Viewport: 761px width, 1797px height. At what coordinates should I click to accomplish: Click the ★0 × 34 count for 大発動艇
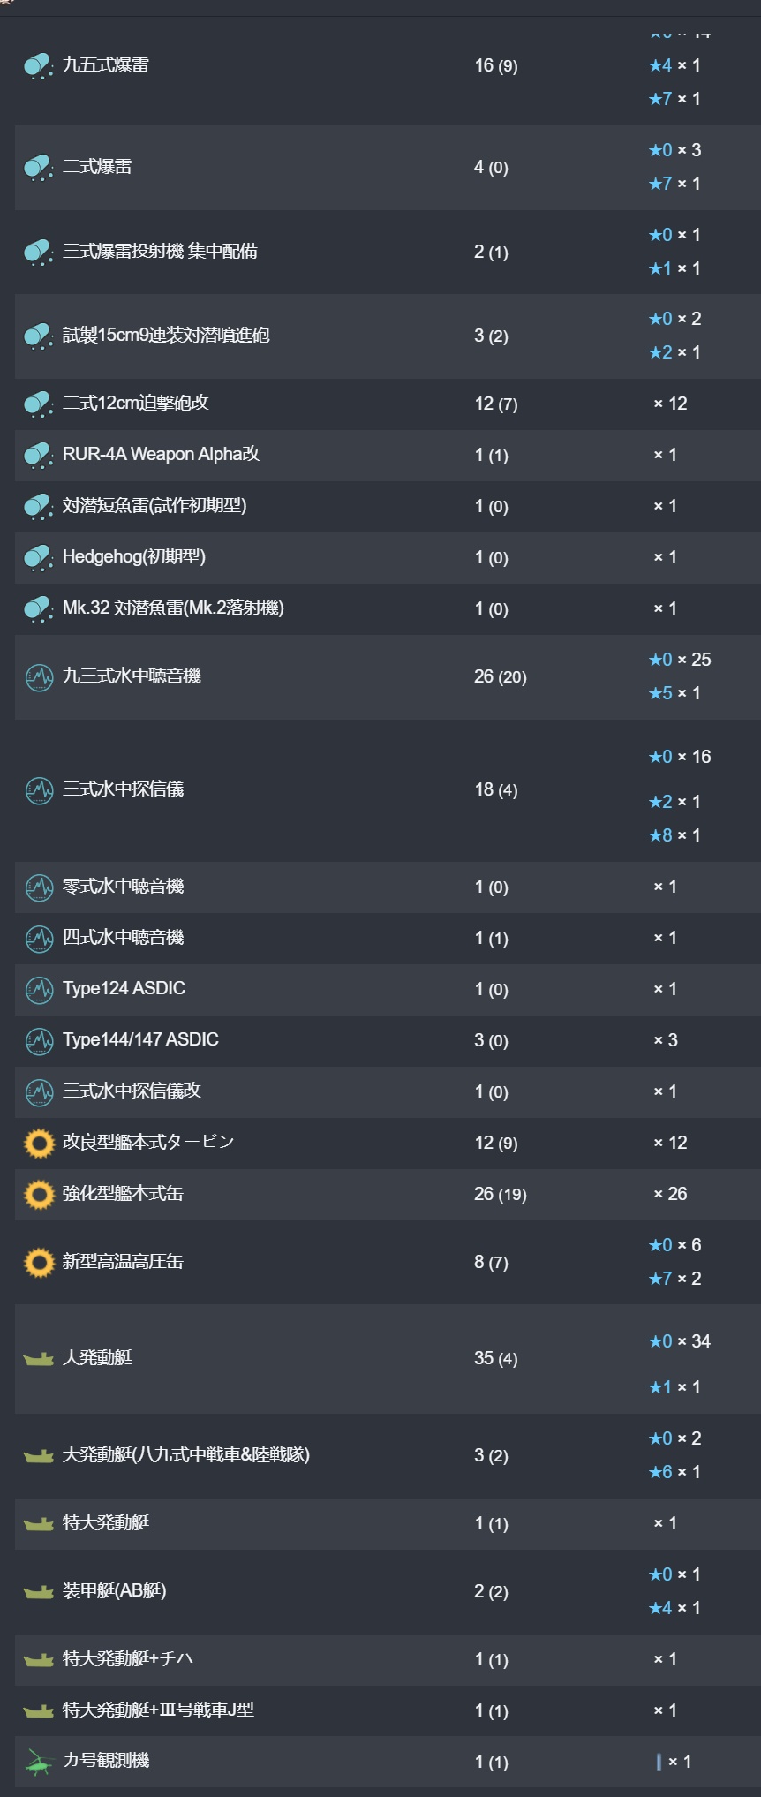tap(680, 1341)
